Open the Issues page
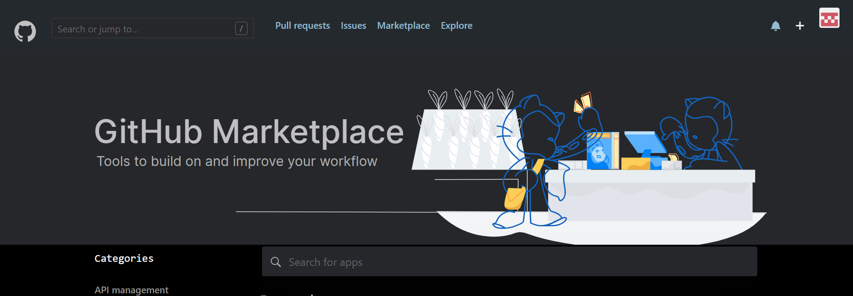853x296 pixels. pyautogui.click(x=353, y=26)
